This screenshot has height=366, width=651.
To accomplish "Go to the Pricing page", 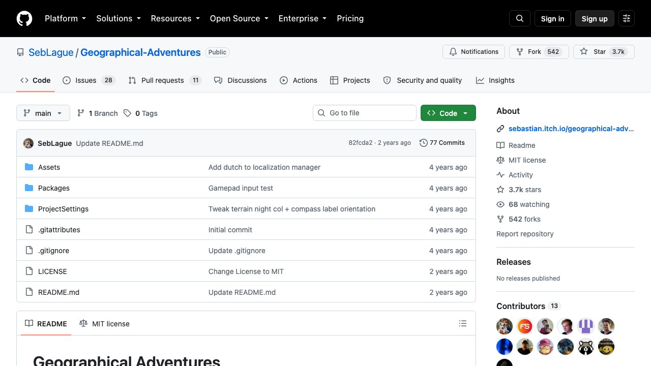I will 350,18.
